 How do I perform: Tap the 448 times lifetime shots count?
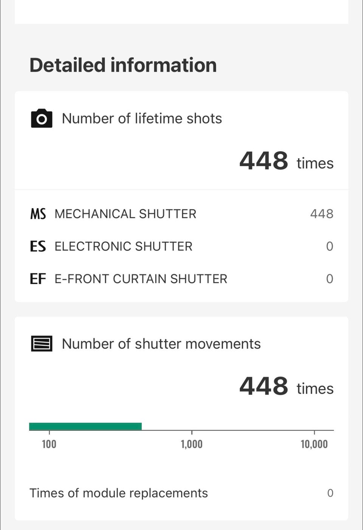click(x=286, y=161)
